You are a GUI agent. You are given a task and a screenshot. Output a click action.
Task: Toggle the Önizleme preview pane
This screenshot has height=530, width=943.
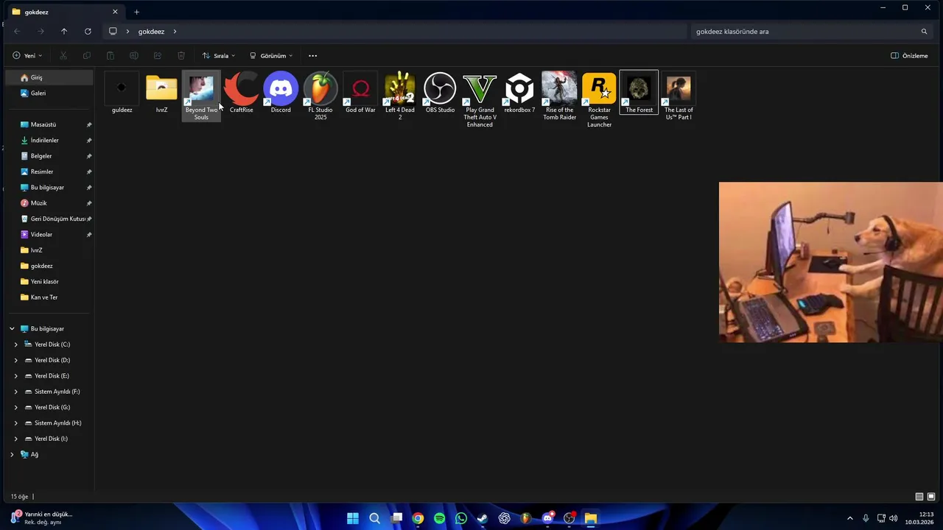coord(909,55)
